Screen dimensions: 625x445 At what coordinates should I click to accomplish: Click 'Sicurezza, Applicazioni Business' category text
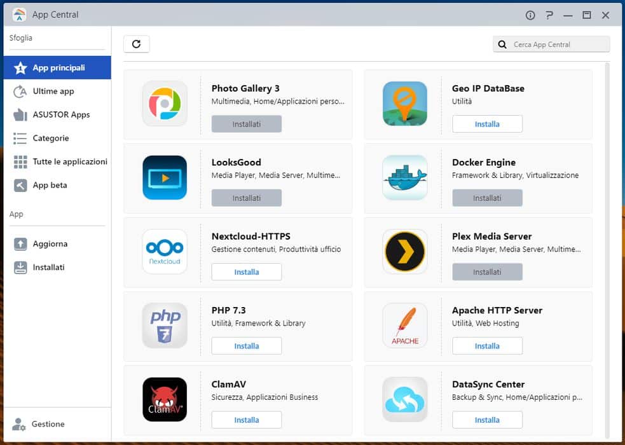click(x=264, y=397)
